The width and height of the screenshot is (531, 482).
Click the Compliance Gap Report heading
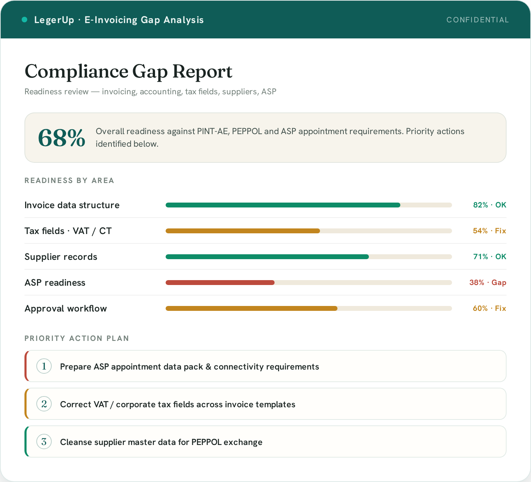coord(128,71)
